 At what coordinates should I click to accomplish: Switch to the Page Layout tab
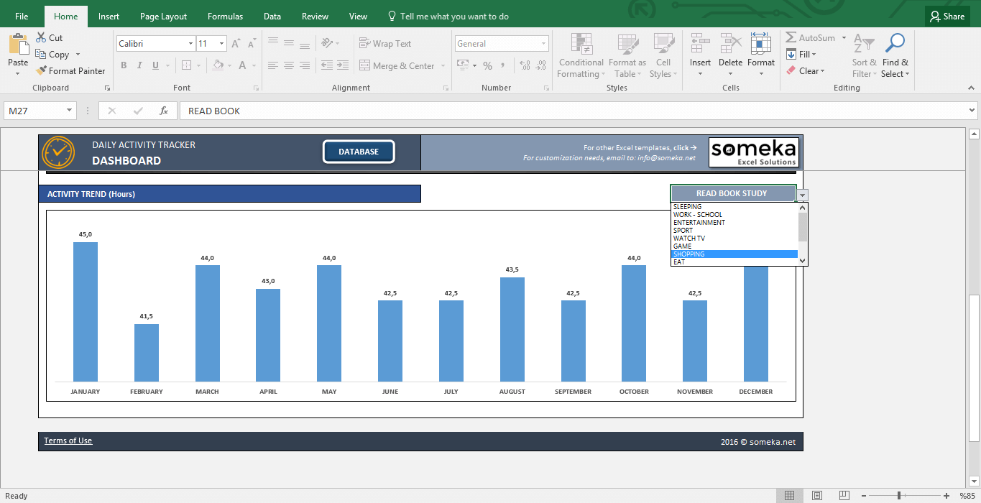pos(163,16)
